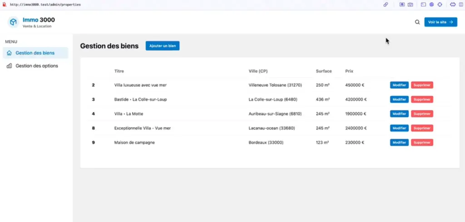Screen dimensions: 465x222
Task: Click the Voir le site button
Action: 440,22
